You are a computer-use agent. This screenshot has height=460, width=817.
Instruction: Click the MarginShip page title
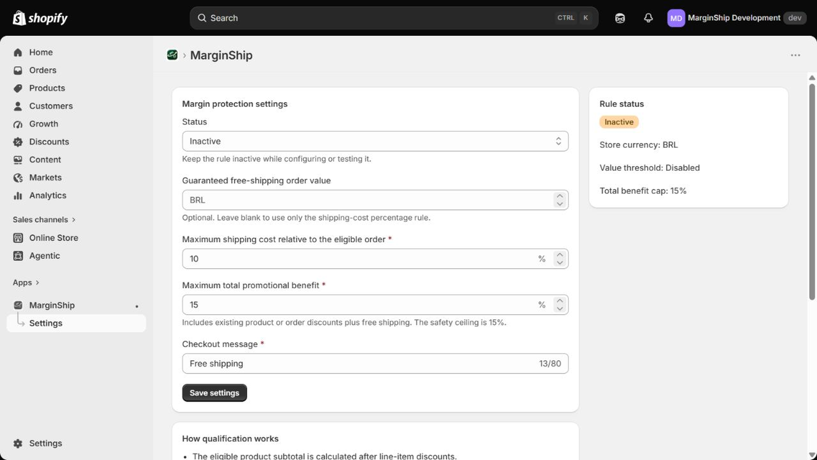(221, 55)
